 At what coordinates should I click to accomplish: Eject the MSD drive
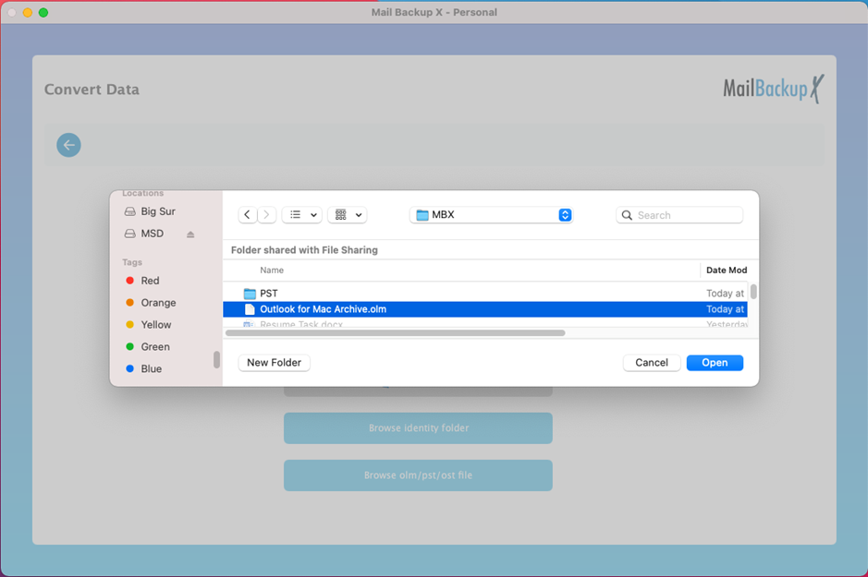(190, 234)
